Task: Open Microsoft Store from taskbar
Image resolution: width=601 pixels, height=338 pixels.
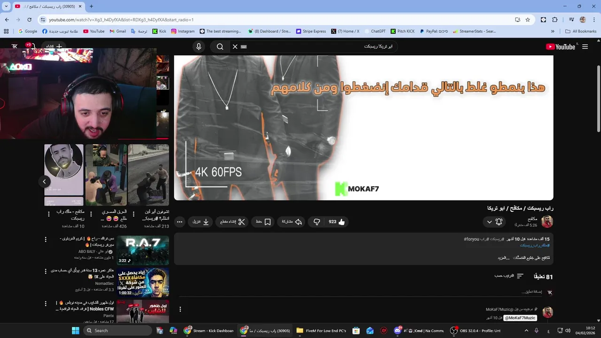Action: tap(356, 330)
